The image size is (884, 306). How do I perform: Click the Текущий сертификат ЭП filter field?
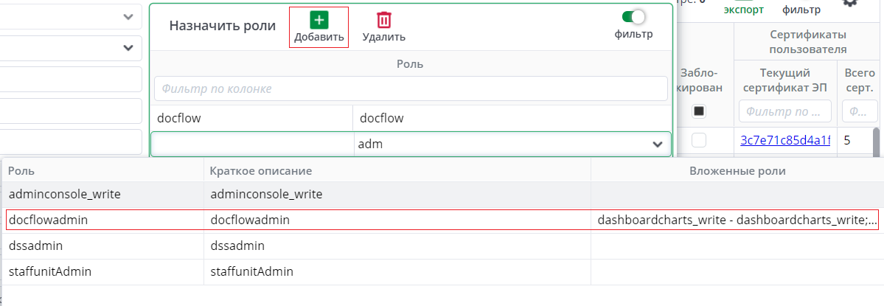(784, 111)
